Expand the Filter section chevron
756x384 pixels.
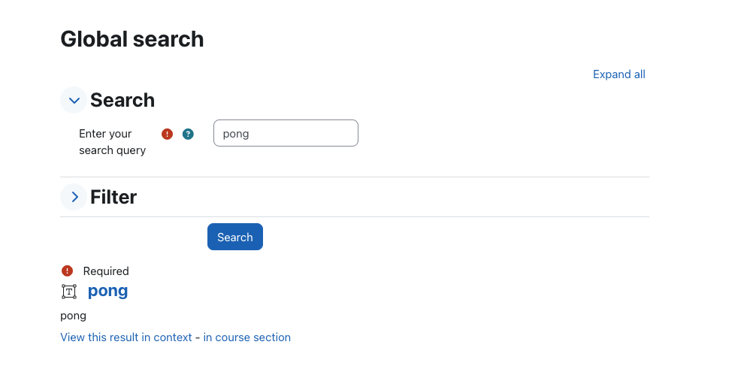74,197
